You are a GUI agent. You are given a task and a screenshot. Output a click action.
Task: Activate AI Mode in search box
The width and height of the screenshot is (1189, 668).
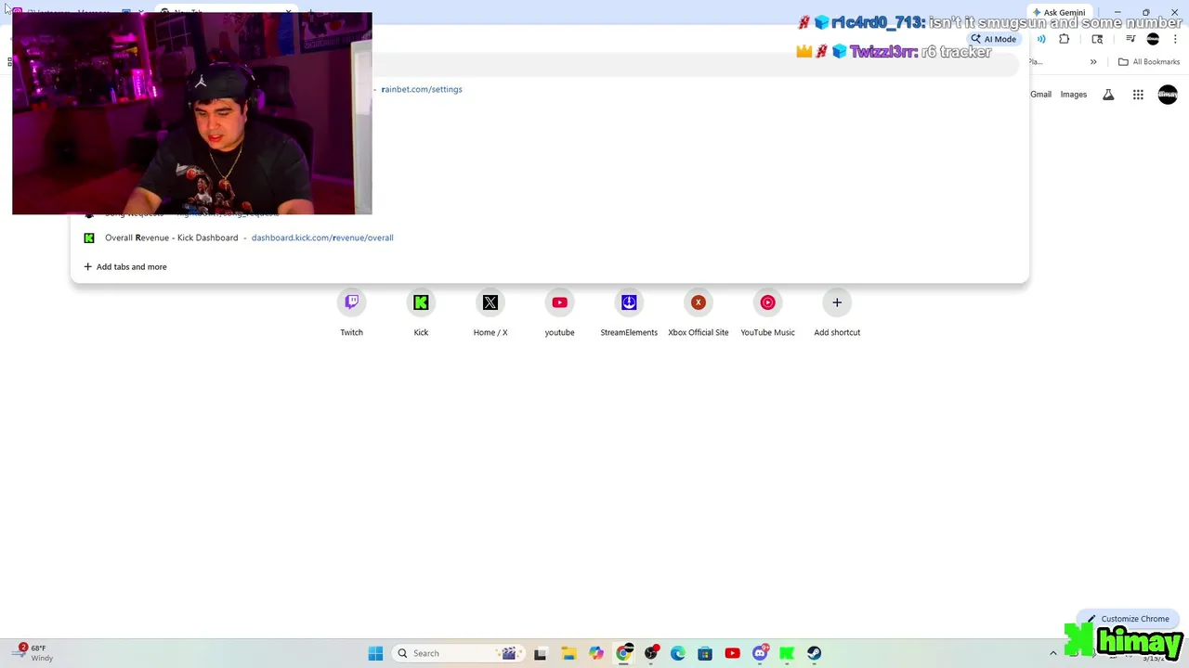(993, 39)
